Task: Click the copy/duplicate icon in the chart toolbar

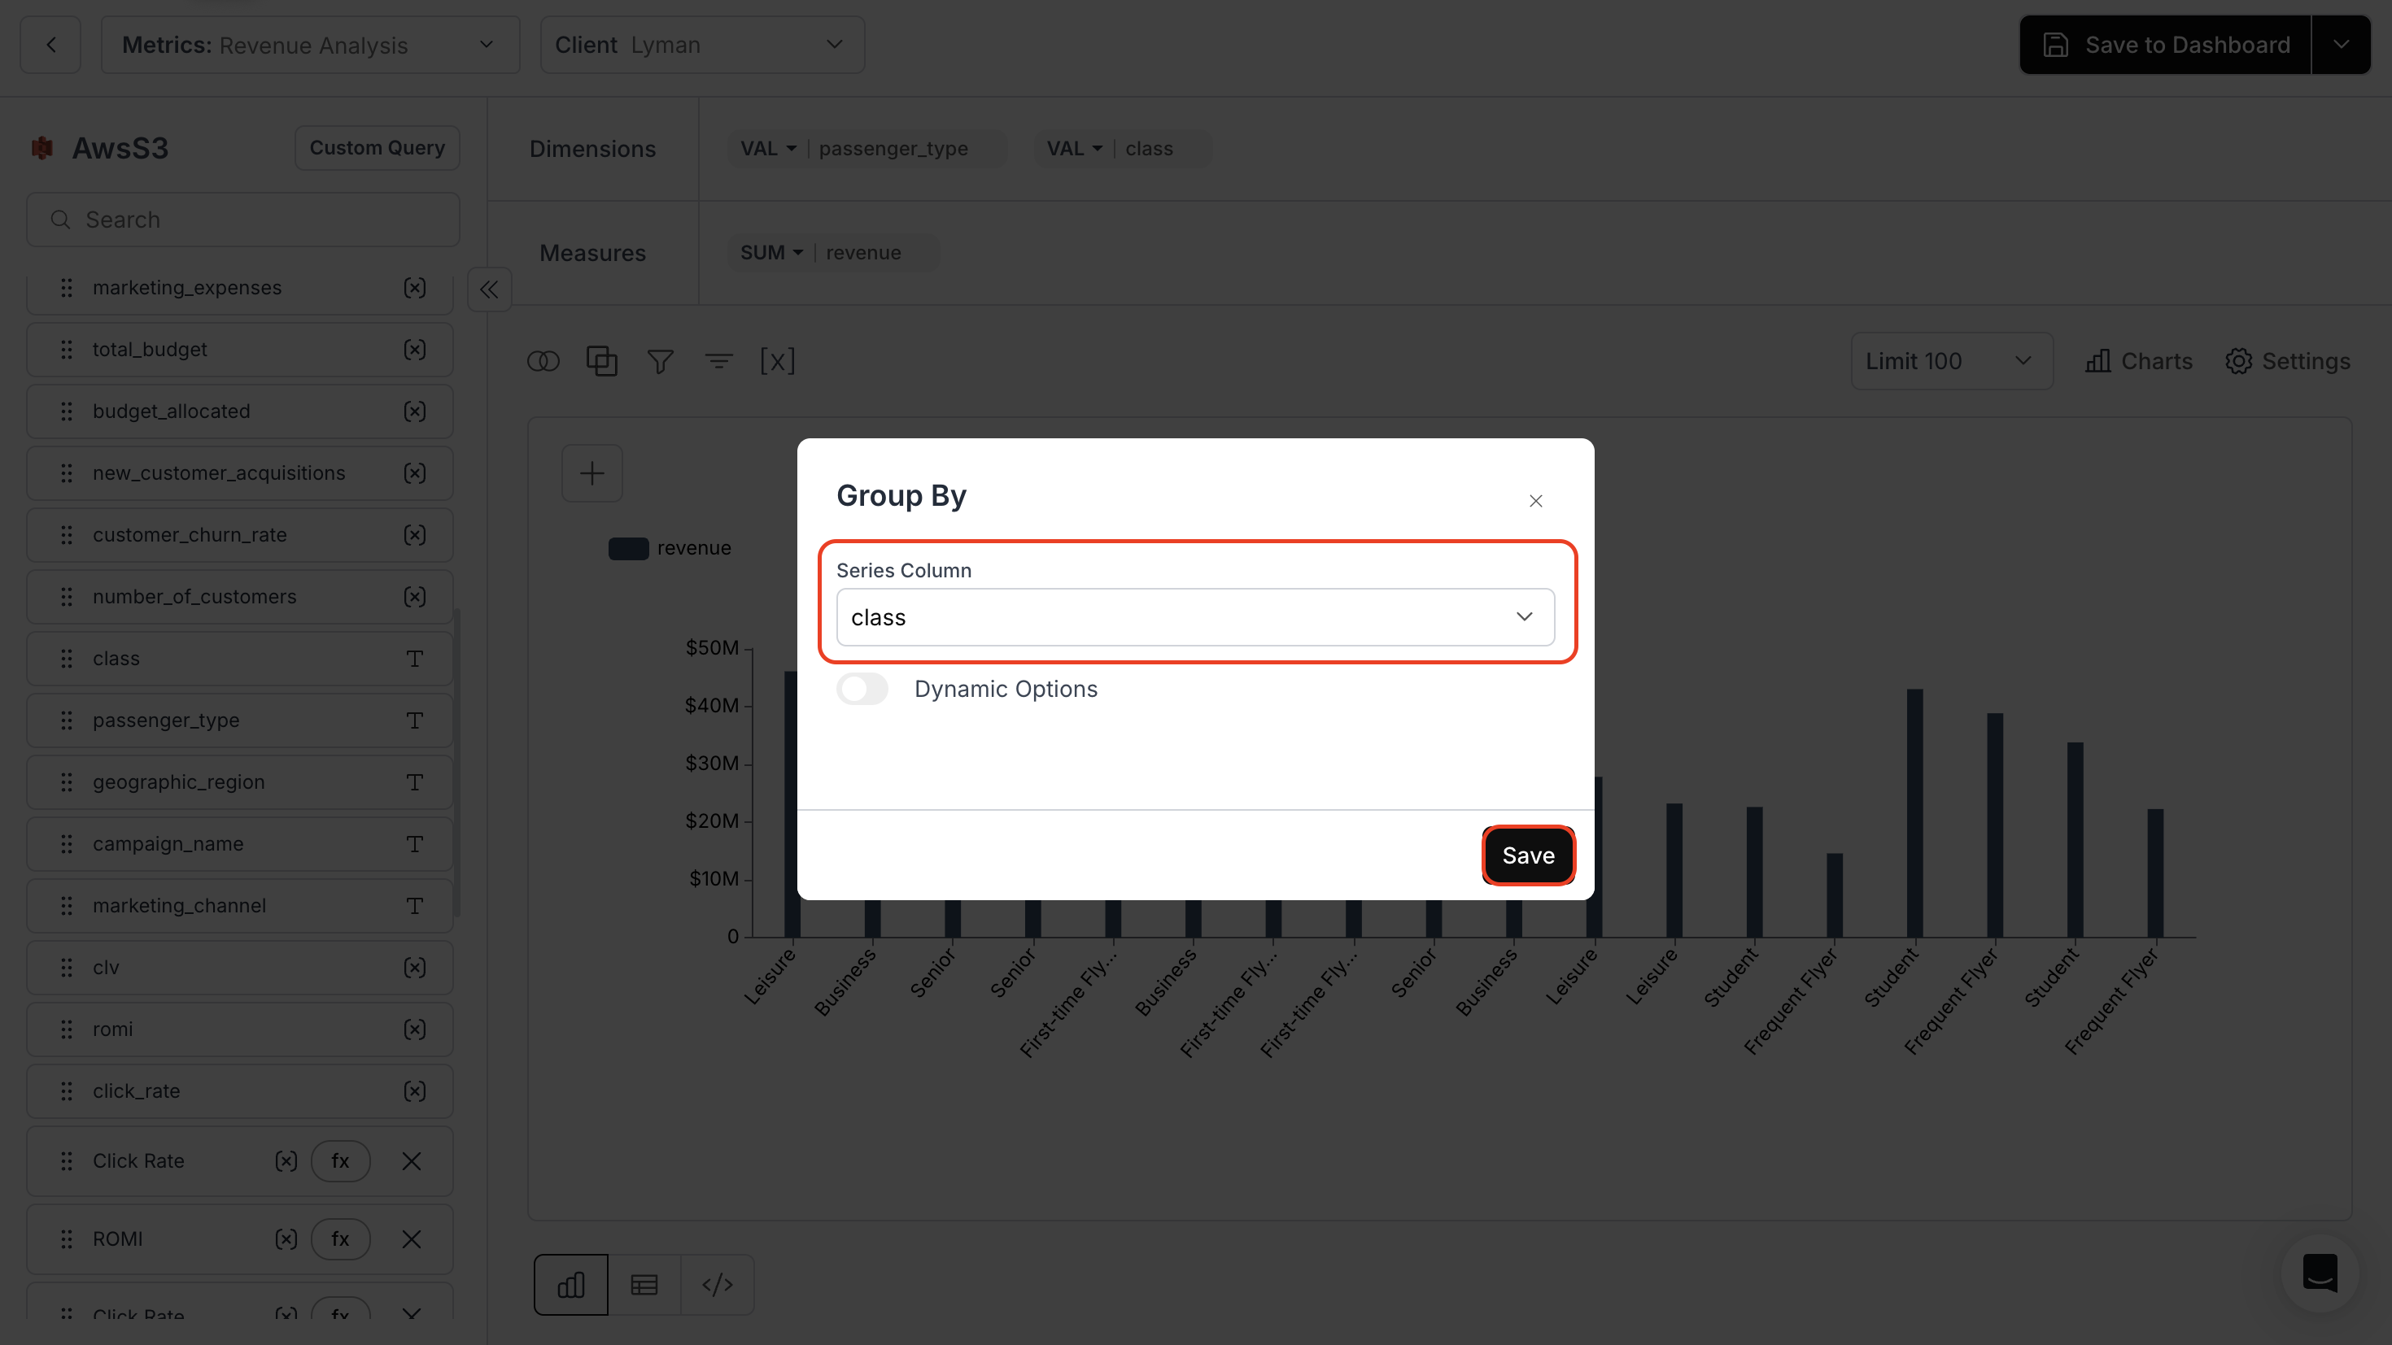Action: (x=602, y=361)
